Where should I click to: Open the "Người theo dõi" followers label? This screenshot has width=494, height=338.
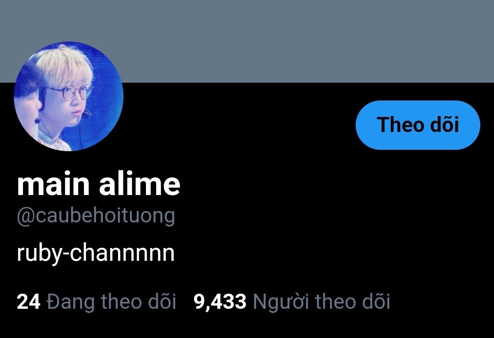coord(322,301)
